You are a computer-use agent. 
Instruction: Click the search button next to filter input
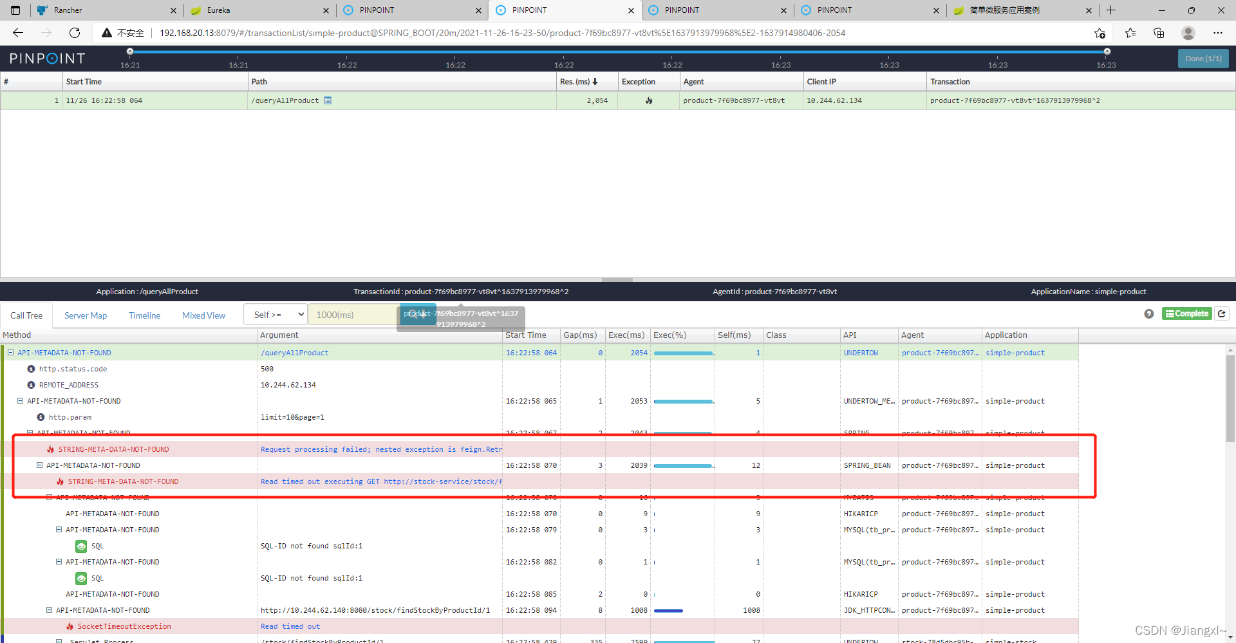point(417,315)
